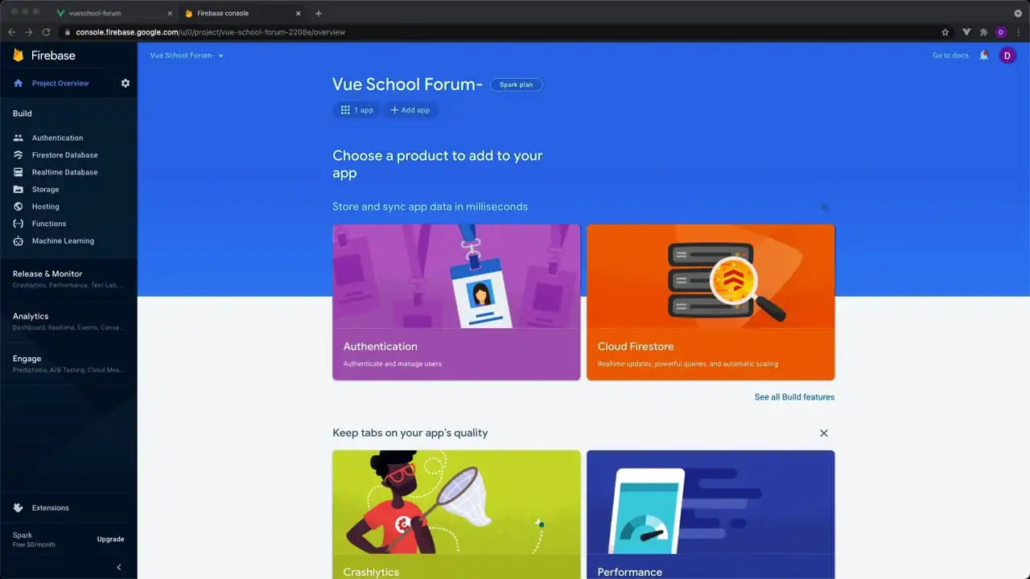Click the Firebase logo icon

(x=19, y=55)
